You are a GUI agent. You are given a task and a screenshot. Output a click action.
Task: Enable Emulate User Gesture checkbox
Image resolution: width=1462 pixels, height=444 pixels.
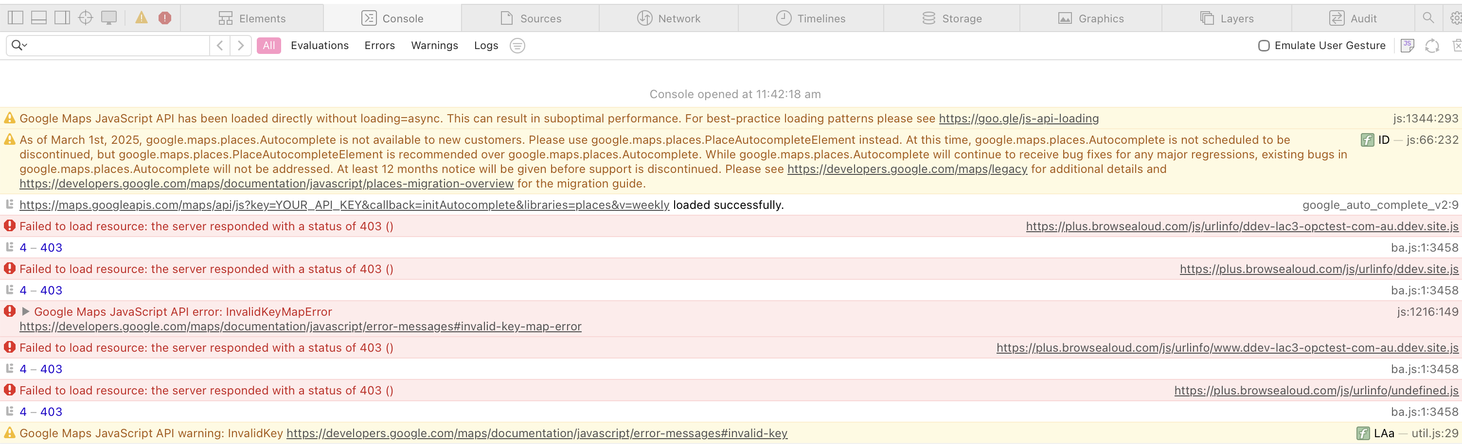click(1264, 46)
